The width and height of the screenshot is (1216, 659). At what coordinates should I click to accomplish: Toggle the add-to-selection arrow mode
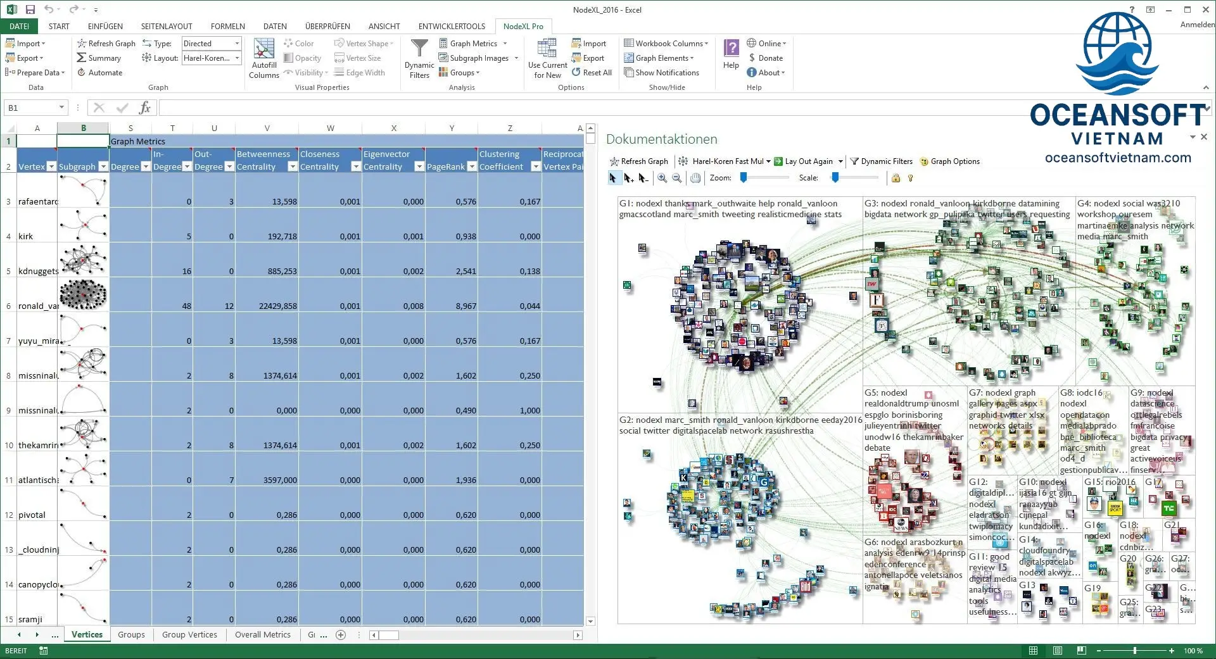pyautogui.click(x=628, y=179)
